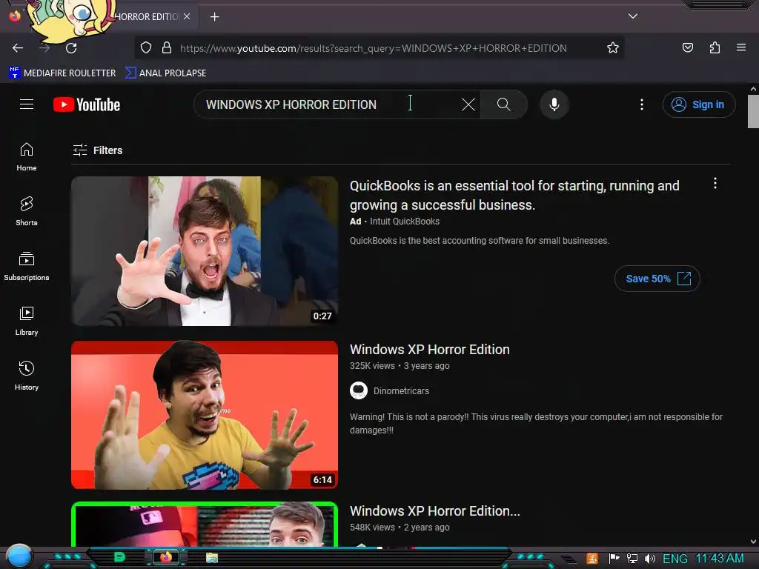Open the network tray icon
This screenshot has width=759, height=569.
(x=632, y=559)
